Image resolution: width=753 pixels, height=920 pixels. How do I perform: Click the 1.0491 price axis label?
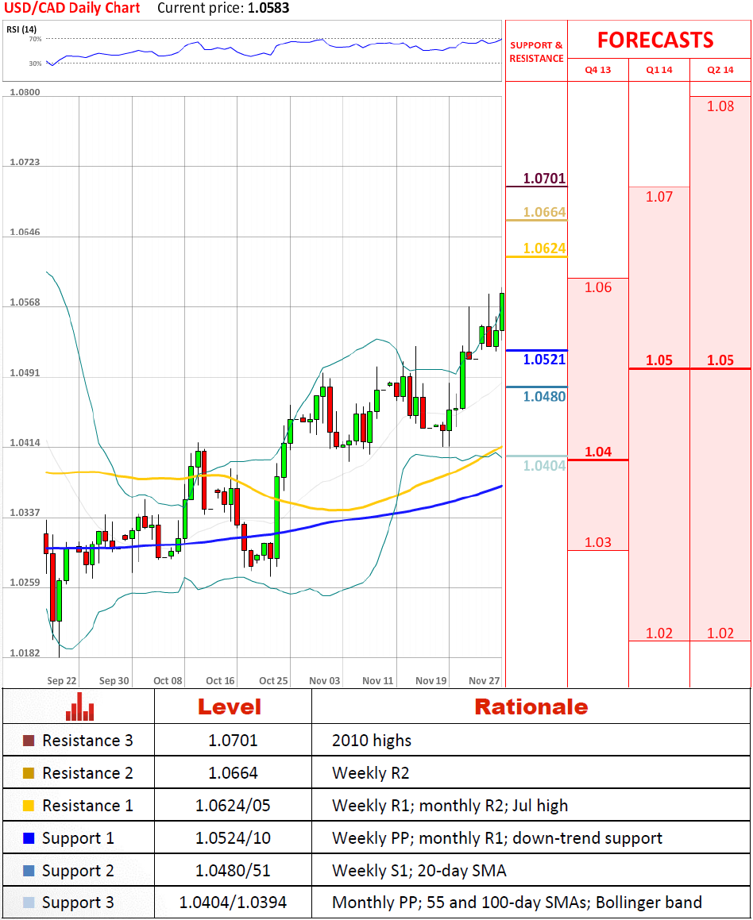pyautogui.click(x=25, y=373)
